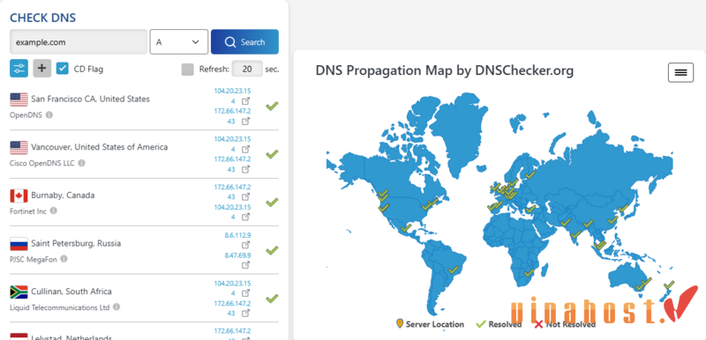Open external link for 8.6.112.9 in Saint Petersburg
This screenshot has height=340, width=706.
tap(245, 245)
